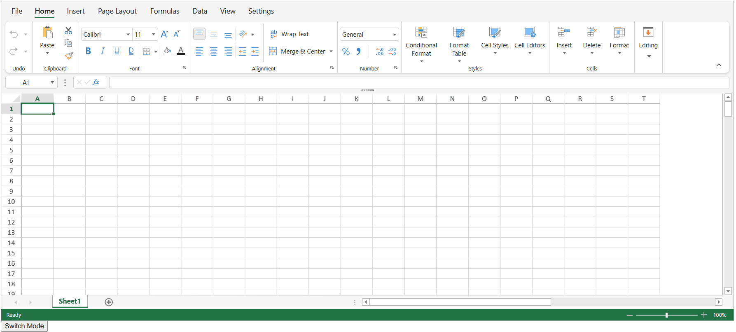The image size is (736, 332).
Task: Decrease font size with small A
Action: 177,34
